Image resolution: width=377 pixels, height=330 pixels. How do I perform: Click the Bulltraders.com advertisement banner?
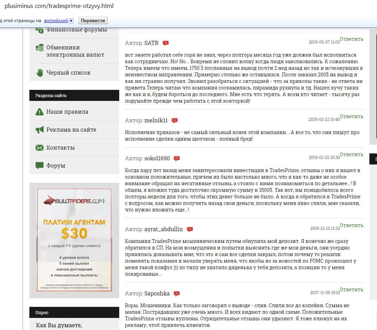click(74, 240)
